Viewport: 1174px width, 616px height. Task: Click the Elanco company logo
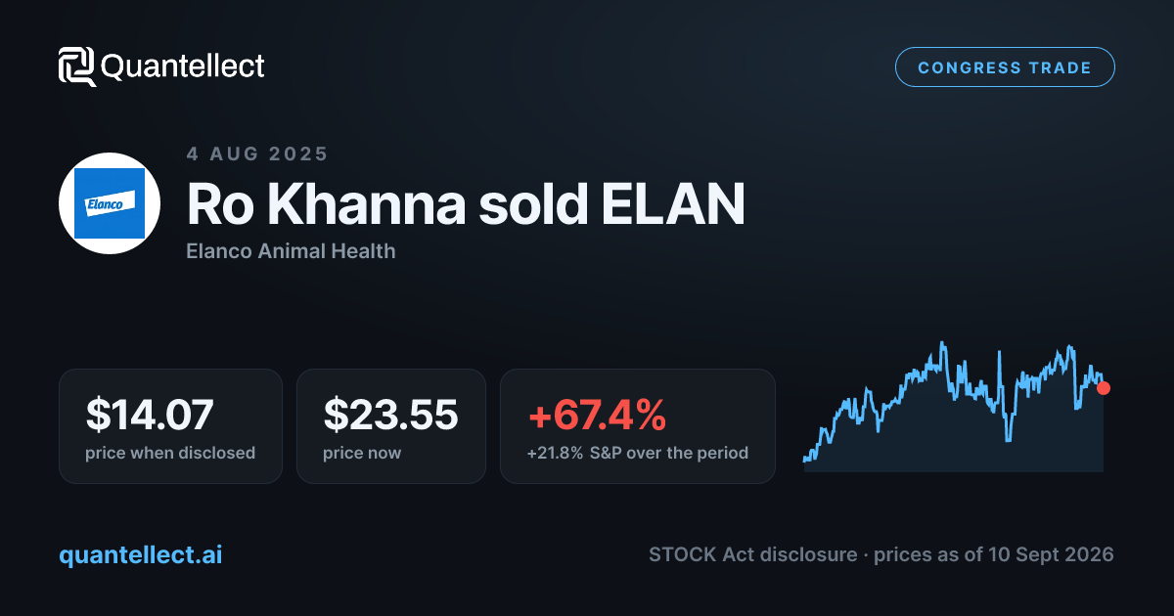110,203
